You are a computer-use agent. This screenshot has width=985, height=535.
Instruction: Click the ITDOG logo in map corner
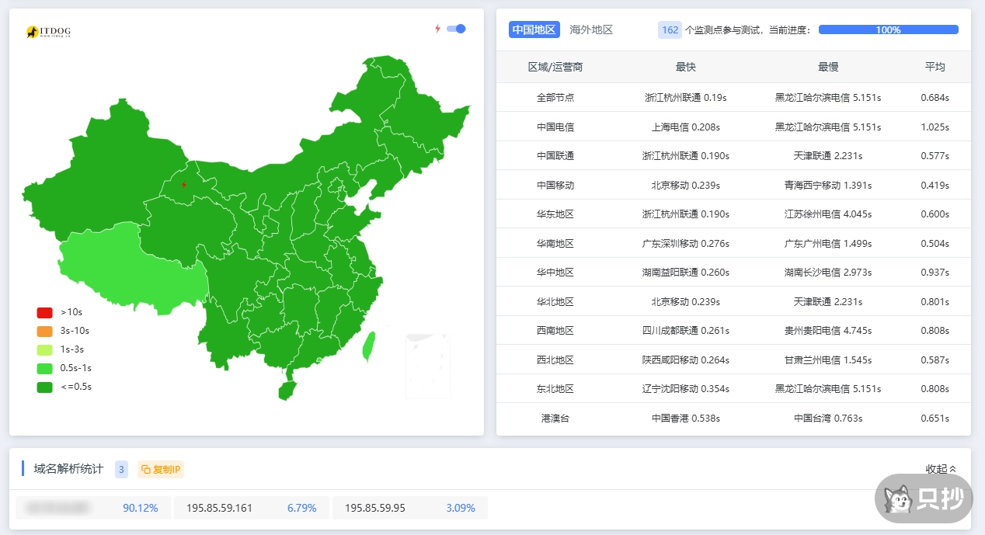[48, 31]
